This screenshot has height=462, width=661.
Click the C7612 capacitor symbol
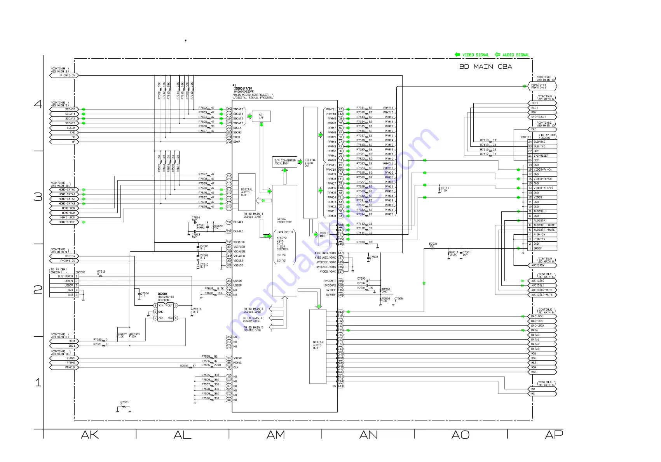192,310
